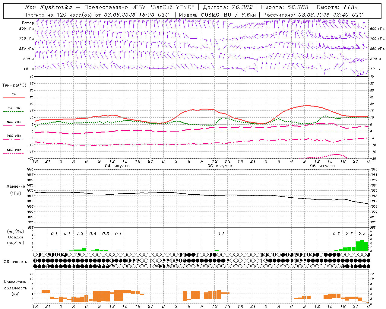
Task: Click the tallest green precipitation bar
Action: (x=362, y=246)
